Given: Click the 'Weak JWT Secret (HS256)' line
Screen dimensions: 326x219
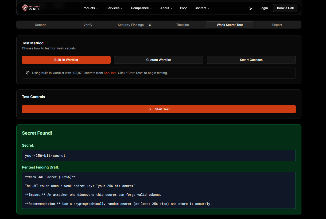Looking at the screenshot, I should click(50, 177).
